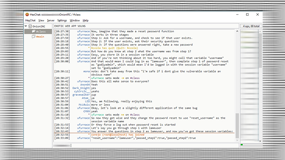The width and height of the screenshot is (285, 160).
Task: Click the nickname 'cyb3rs3c__' in chat
Action: [x=82, y=91]
